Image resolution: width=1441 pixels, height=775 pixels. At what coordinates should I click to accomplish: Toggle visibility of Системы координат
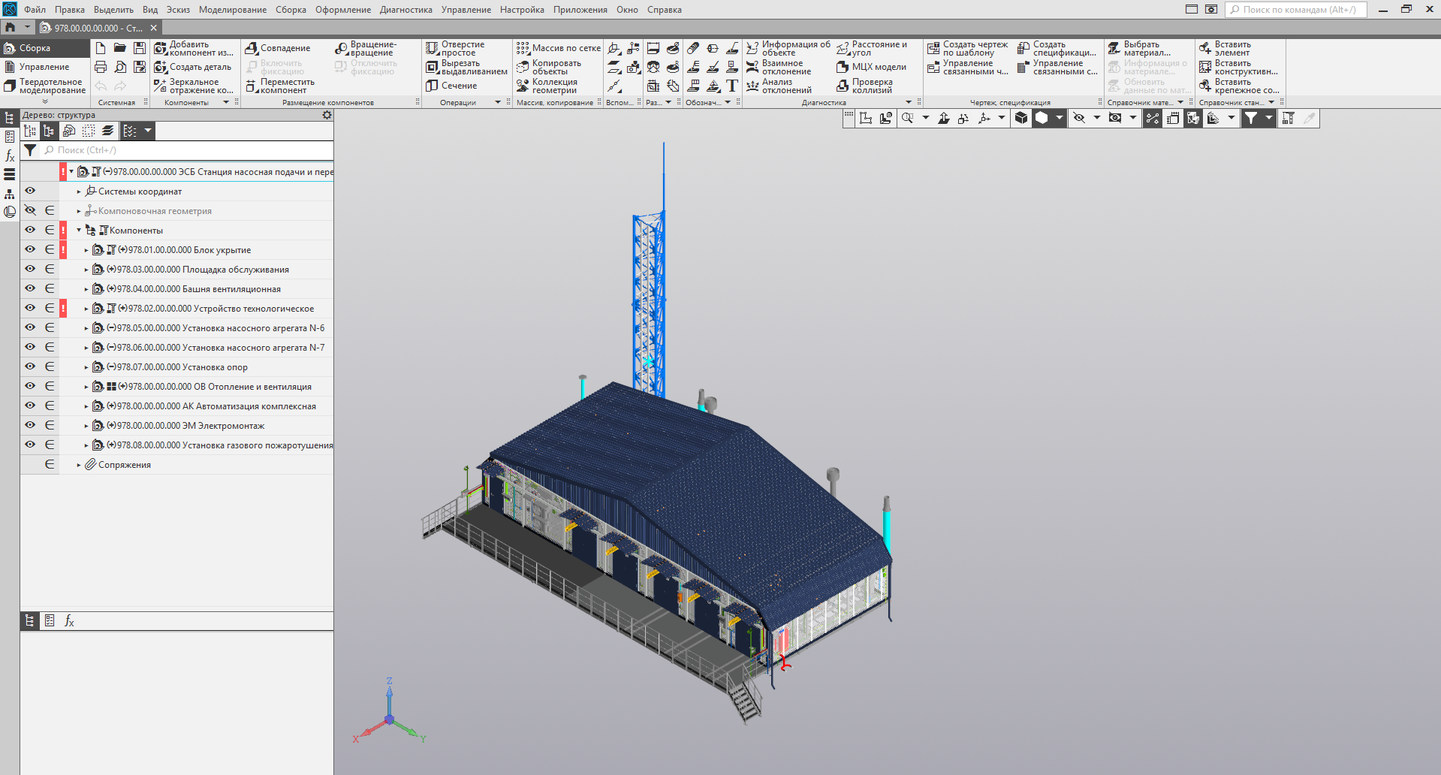pyautogui.click(x=30, y=191)
